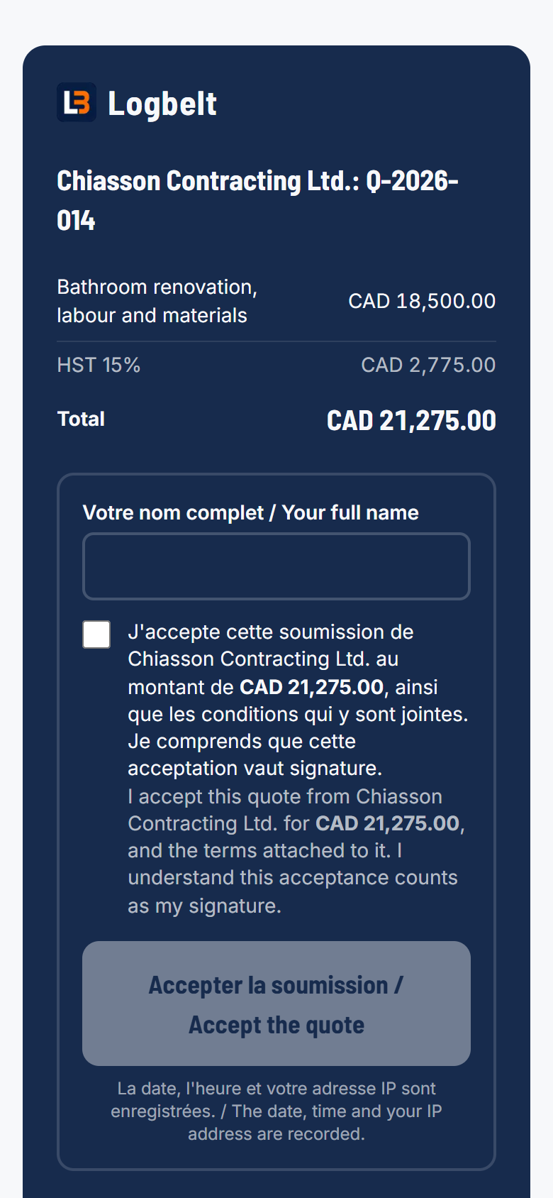Click the IP address recording notice
This screenshot has height=1198, width=553.
pyautogui.click(x=276, y=1111)
